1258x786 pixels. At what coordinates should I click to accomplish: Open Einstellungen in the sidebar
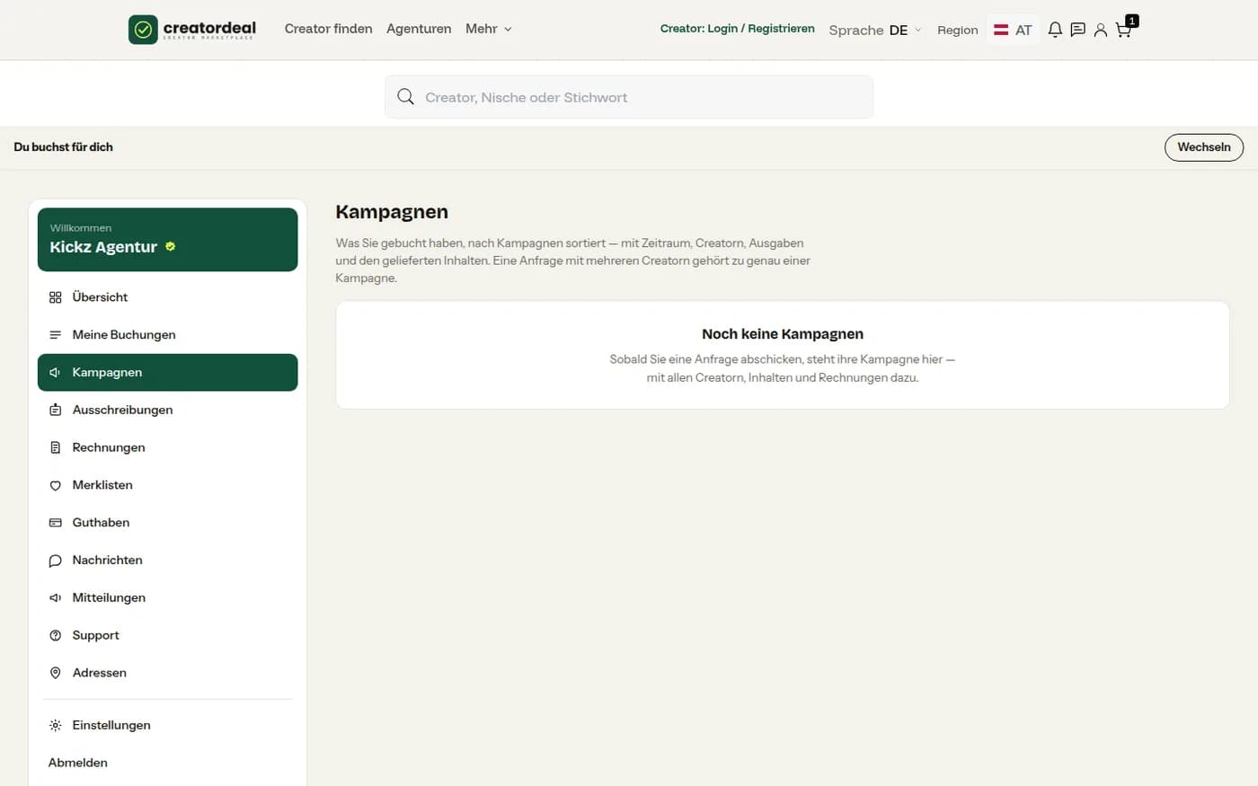tap(167, 725)
